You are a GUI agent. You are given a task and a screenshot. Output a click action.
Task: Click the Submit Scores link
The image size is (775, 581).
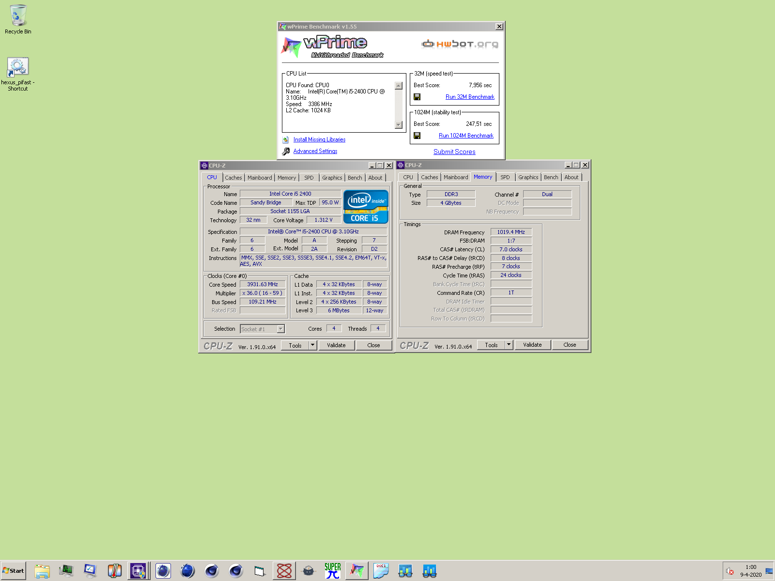click(x=454, y=152)
